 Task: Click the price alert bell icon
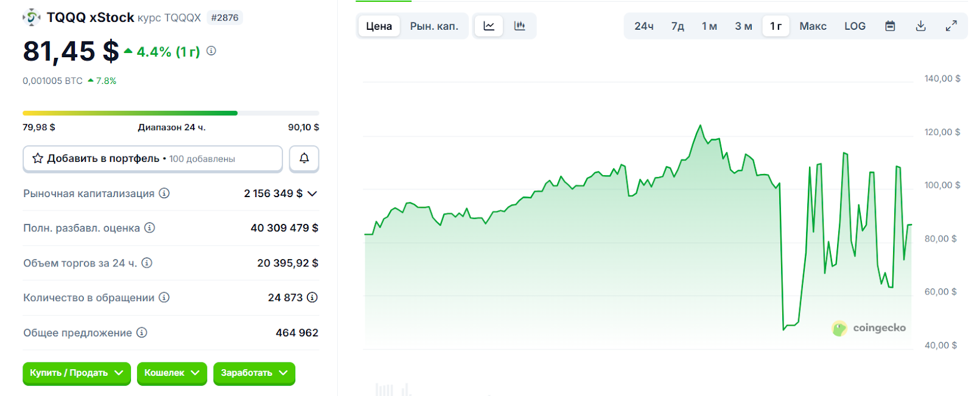[x=304, y=159]
